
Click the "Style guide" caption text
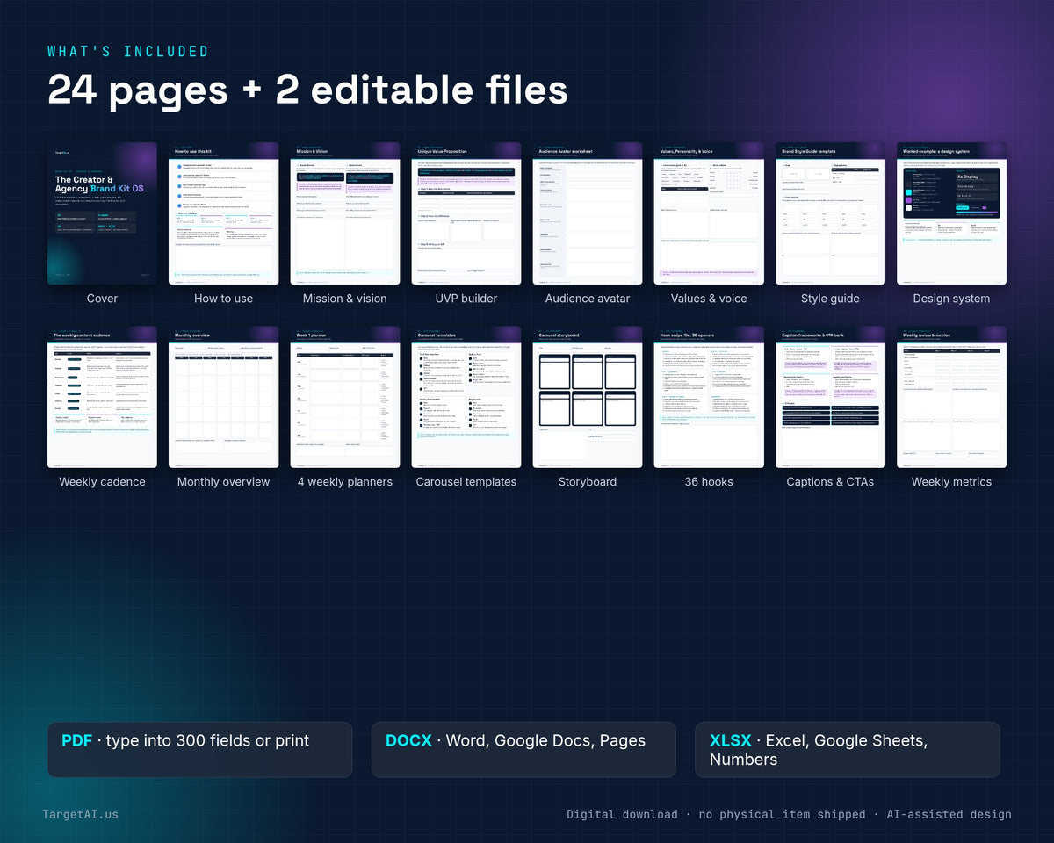point(830,299)
